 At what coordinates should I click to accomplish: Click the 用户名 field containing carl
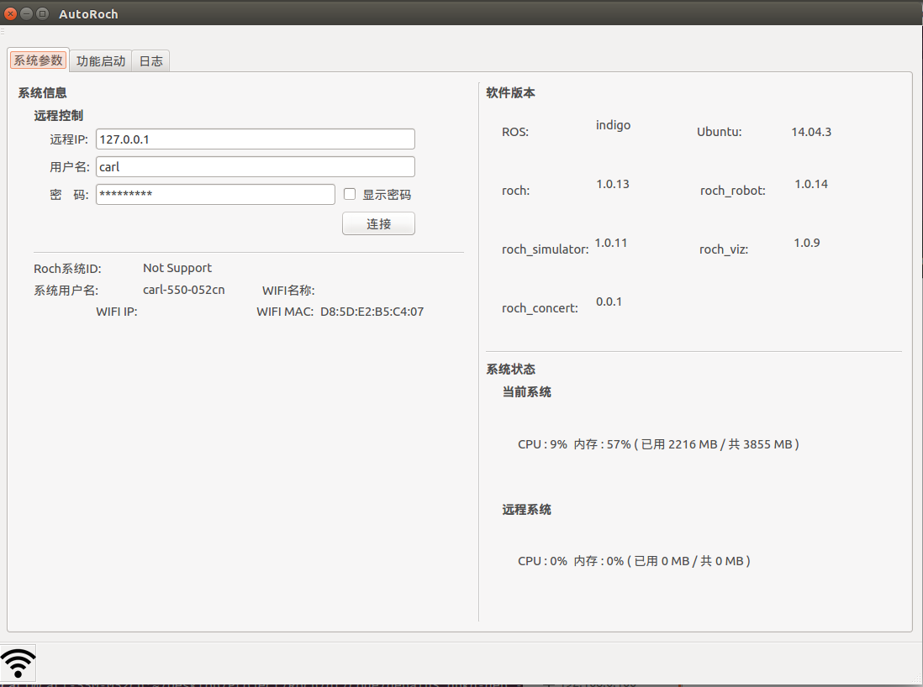255,167
